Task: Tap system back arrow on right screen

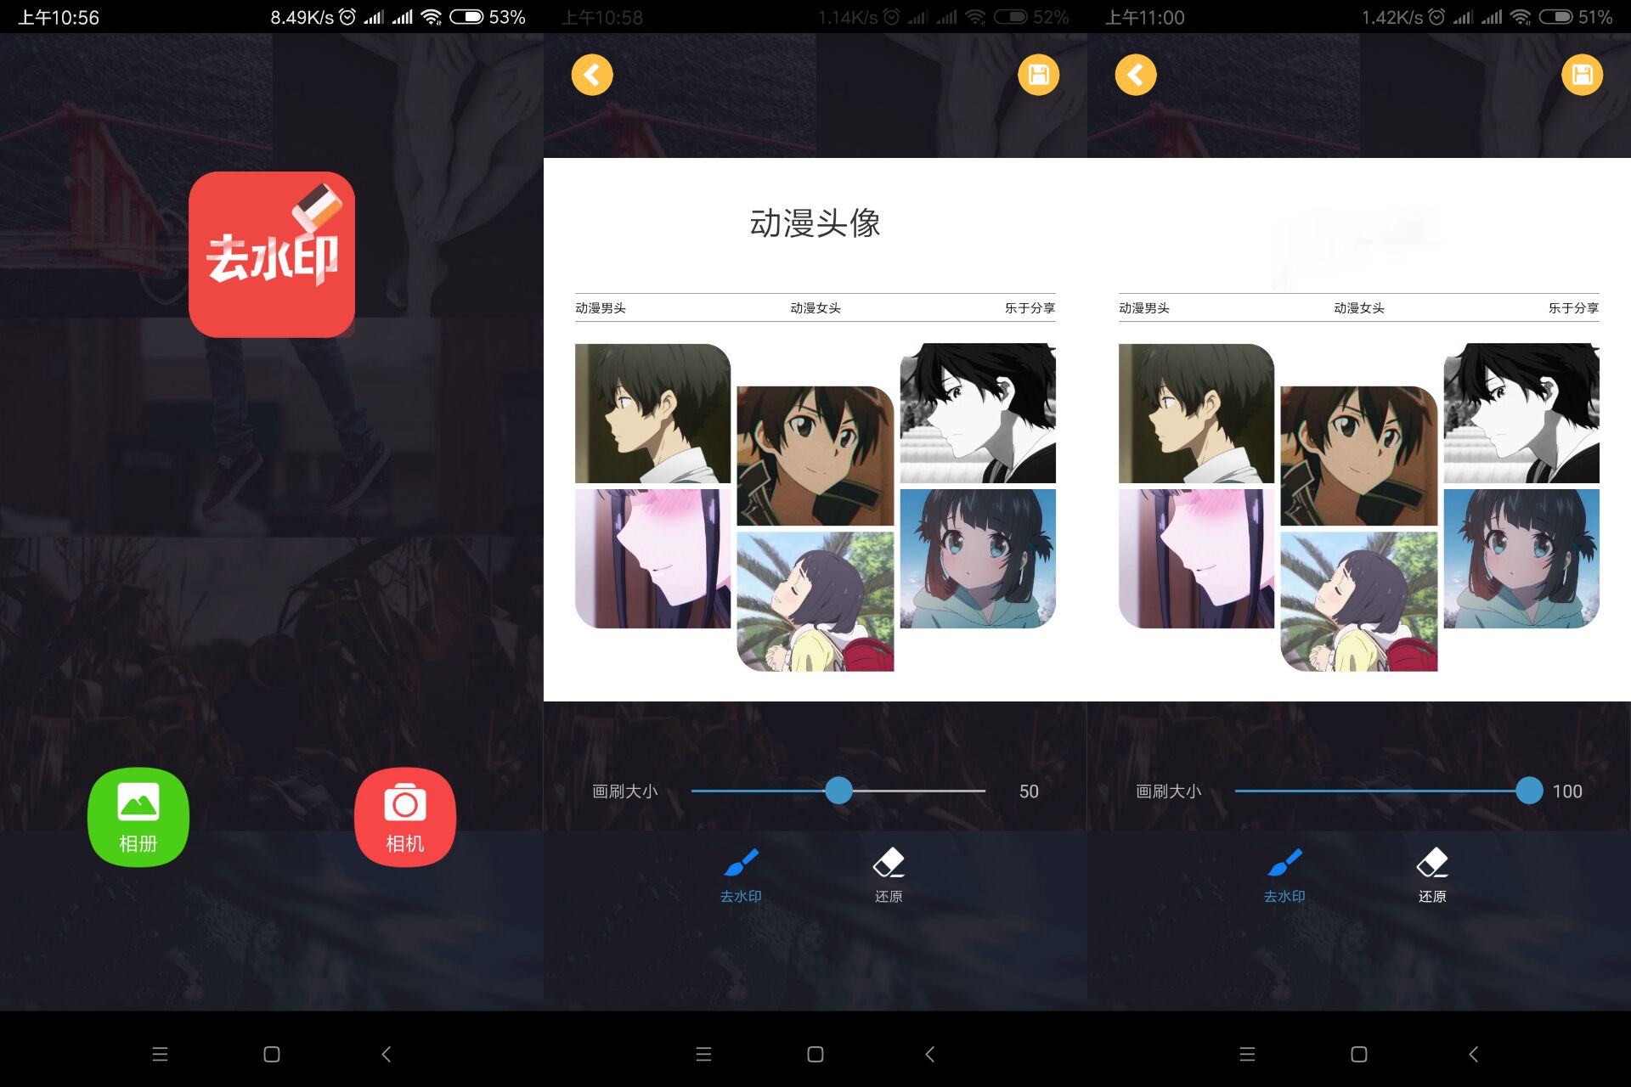Action: click(1473, 1054)
